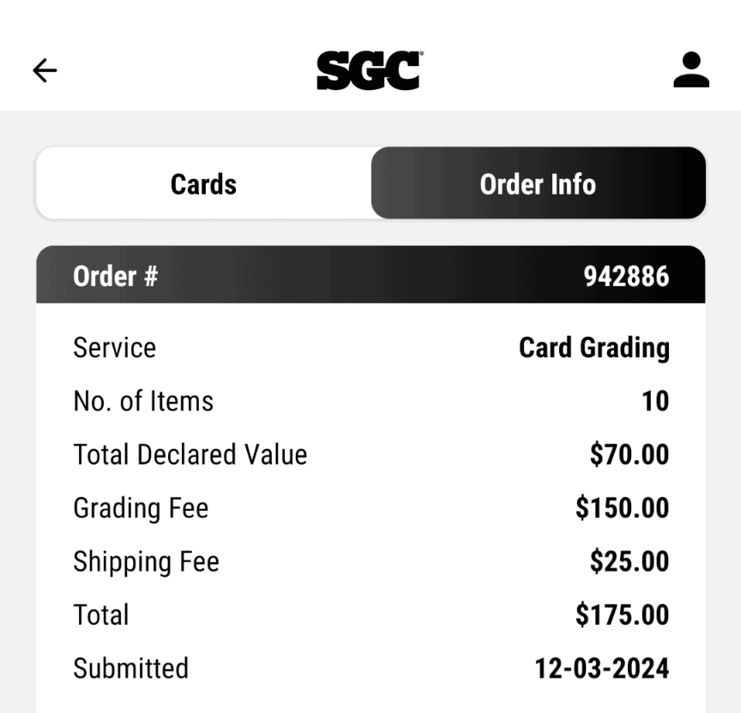This screenshot has width=741, height=713.
Task: Tap the $150.00 grading fee amount
Action: point(622,508)
